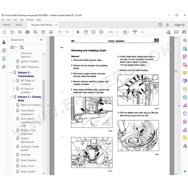Open the Attachments paperclip panel

[4, 67]
